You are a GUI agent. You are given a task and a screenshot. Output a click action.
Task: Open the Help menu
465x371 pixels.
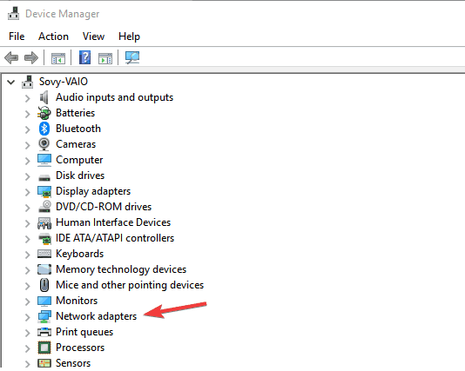point(129,36)
